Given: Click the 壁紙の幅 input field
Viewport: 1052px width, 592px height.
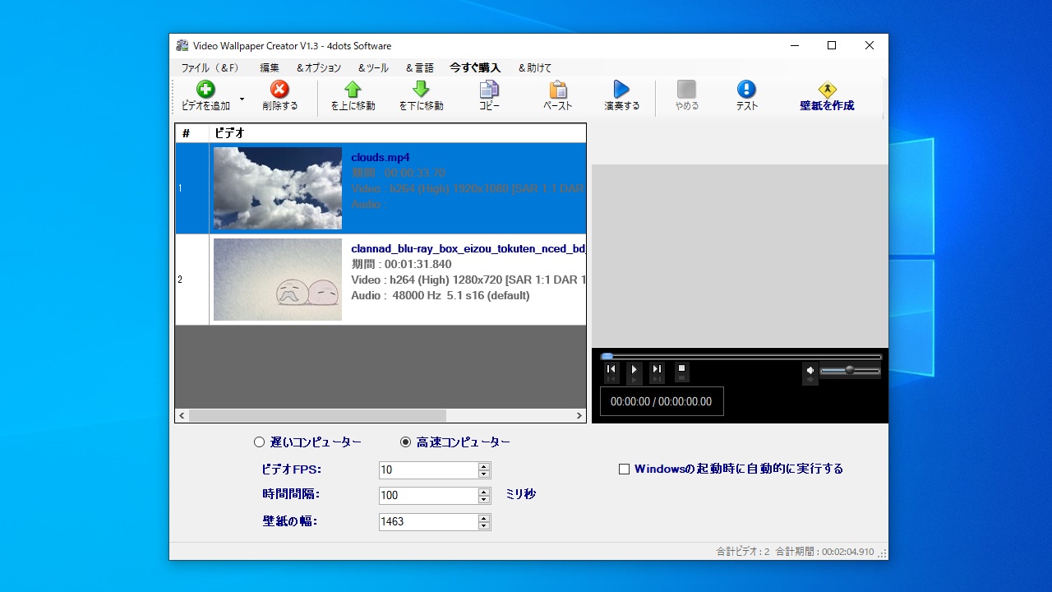Looking at the screenshot, I should [x=428, y=521].
